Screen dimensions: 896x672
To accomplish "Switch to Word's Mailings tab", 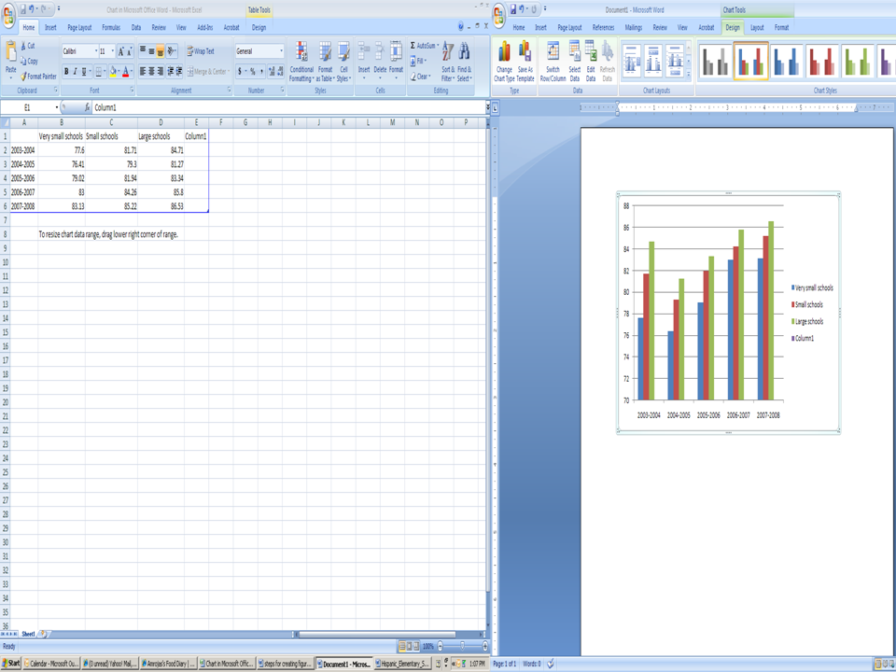I will pos(633,27).
